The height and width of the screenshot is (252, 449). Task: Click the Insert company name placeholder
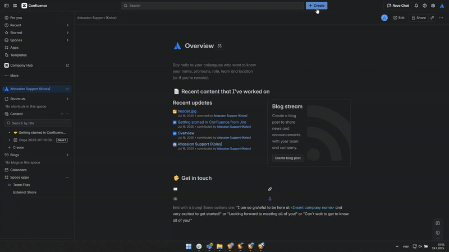[312, 207]
